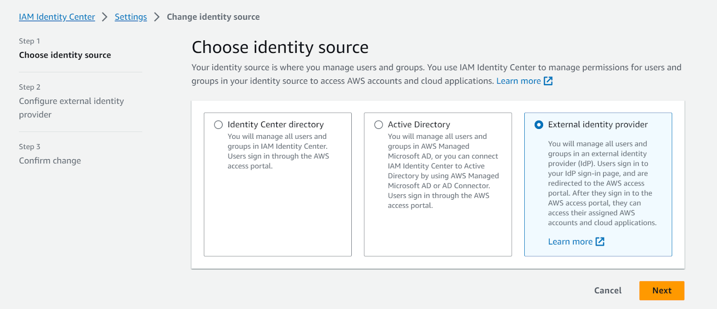This screenshot has height=309, width=717.
Task: Click the Identity Center directory description text
Action: tap(278, 151)
